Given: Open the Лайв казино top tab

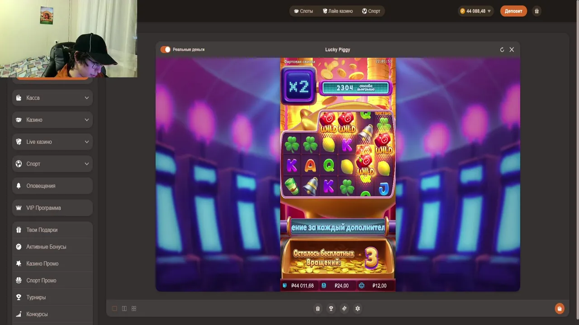Looking at the screenshot, I should pyautogui.click(x=337, y=11).
